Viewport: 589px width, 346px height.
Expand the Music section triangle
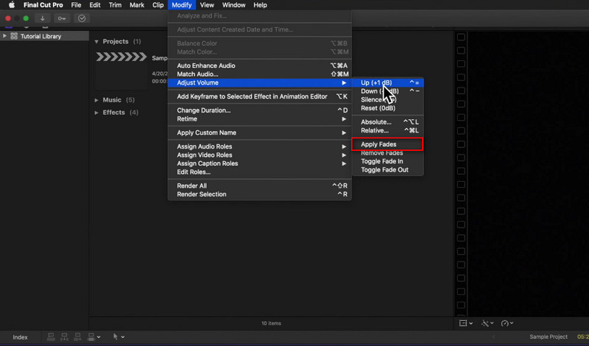pyautogui.click(x=96, y=100)
